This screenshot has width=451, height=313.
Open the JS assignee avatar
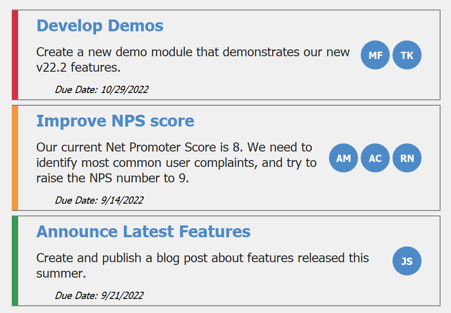(x=407, y=261)
